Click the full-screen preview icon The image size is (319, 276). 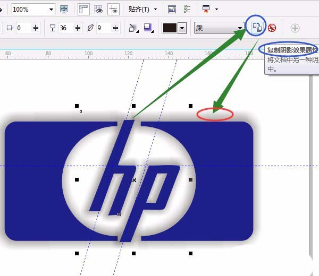pyautogui.click(x=64, y=9)
